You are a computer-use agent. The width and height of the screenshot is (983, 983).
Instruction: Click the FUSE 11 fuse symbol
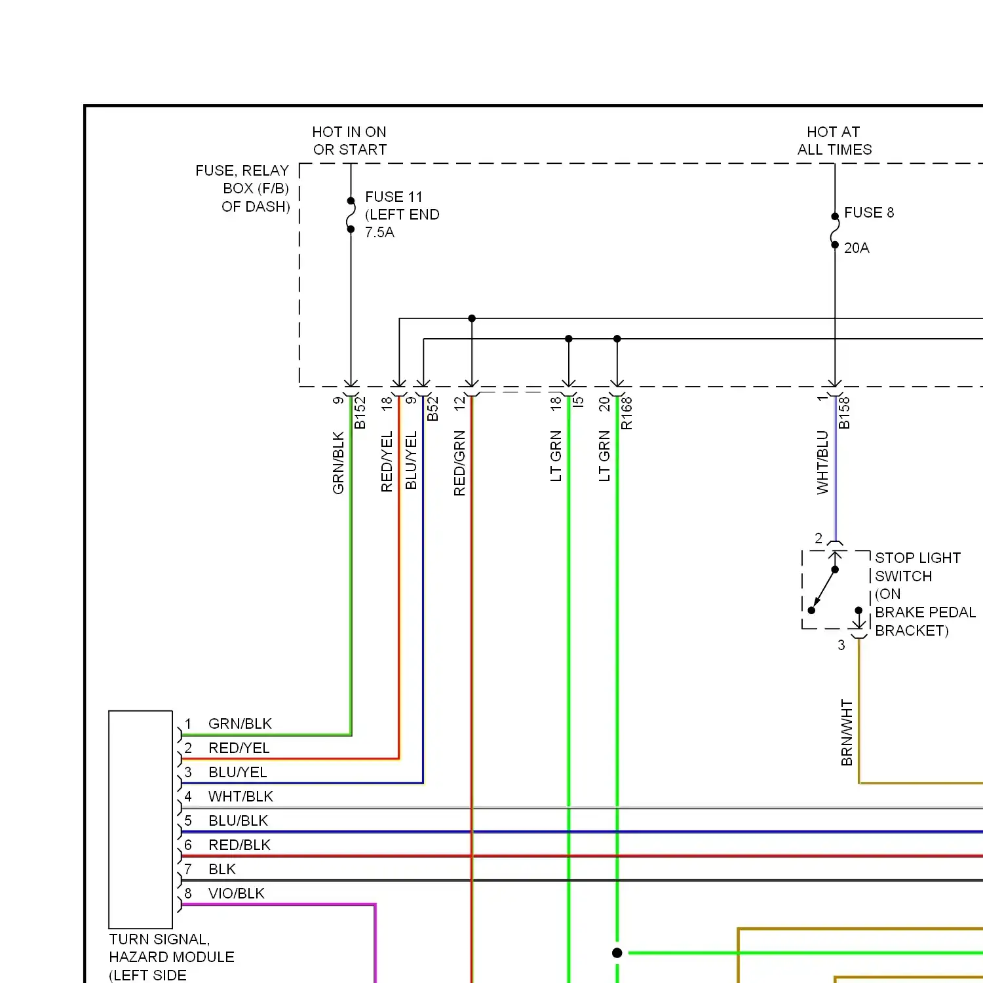click(351, 215)
